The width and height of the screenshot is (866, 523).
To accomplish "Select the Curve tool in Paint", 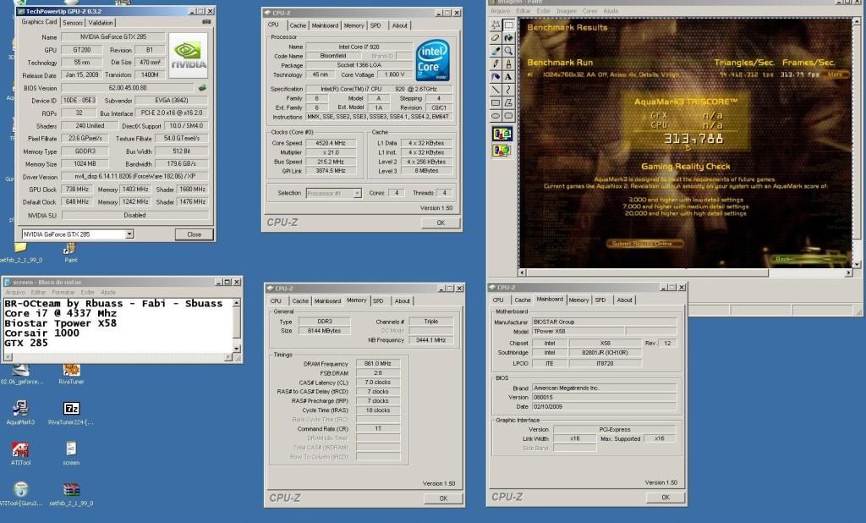I will (x=508, y=90).
